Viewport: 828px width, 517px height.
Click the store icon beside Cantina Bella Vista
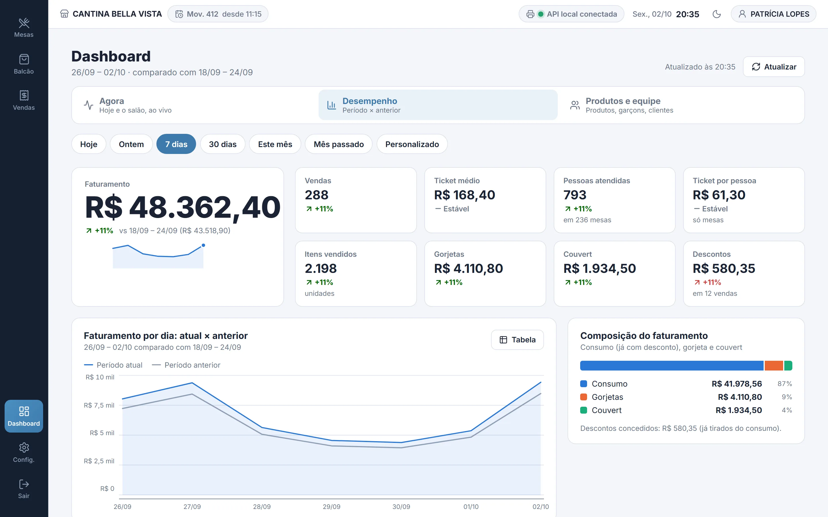coord(64,14)
